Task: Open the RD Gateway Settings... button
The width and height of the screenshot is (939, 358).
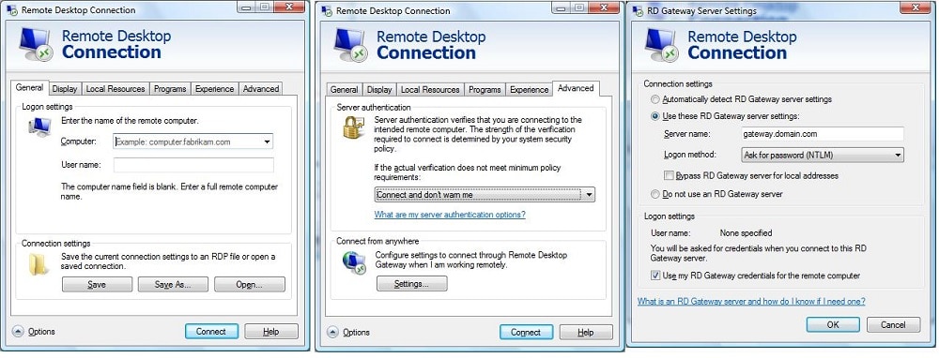Action: (x=411, y=284)
